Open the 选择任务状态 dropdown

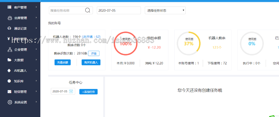coord(165,11)
